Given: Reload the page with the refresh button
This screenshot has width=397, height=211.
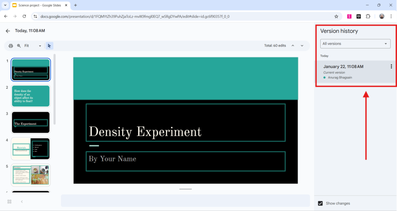Looking at the screenshot, I should pyautogui.click(x=24, y=17).
